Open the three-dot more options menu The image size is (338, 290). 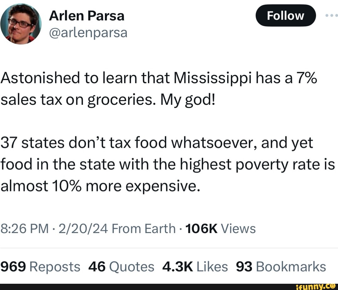click(x=331, y=15)
